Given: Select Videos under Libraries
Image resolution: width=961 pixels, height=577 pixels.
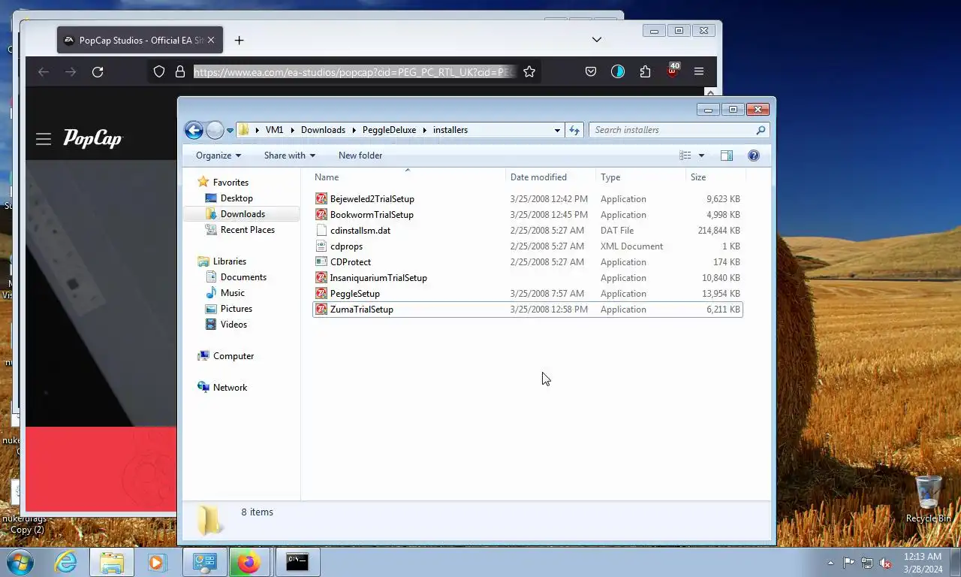Looking at the screenshot, I should coord(233,325).
